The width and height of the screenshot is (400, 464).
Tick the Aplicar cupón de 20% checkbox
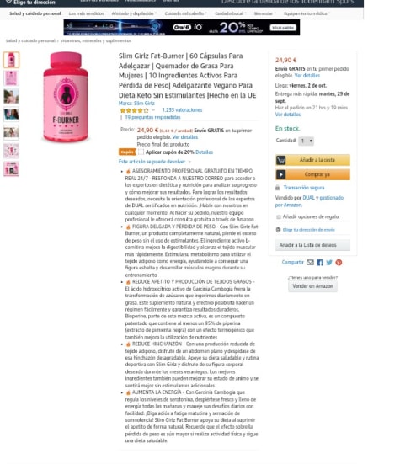[x=141, y=152]
